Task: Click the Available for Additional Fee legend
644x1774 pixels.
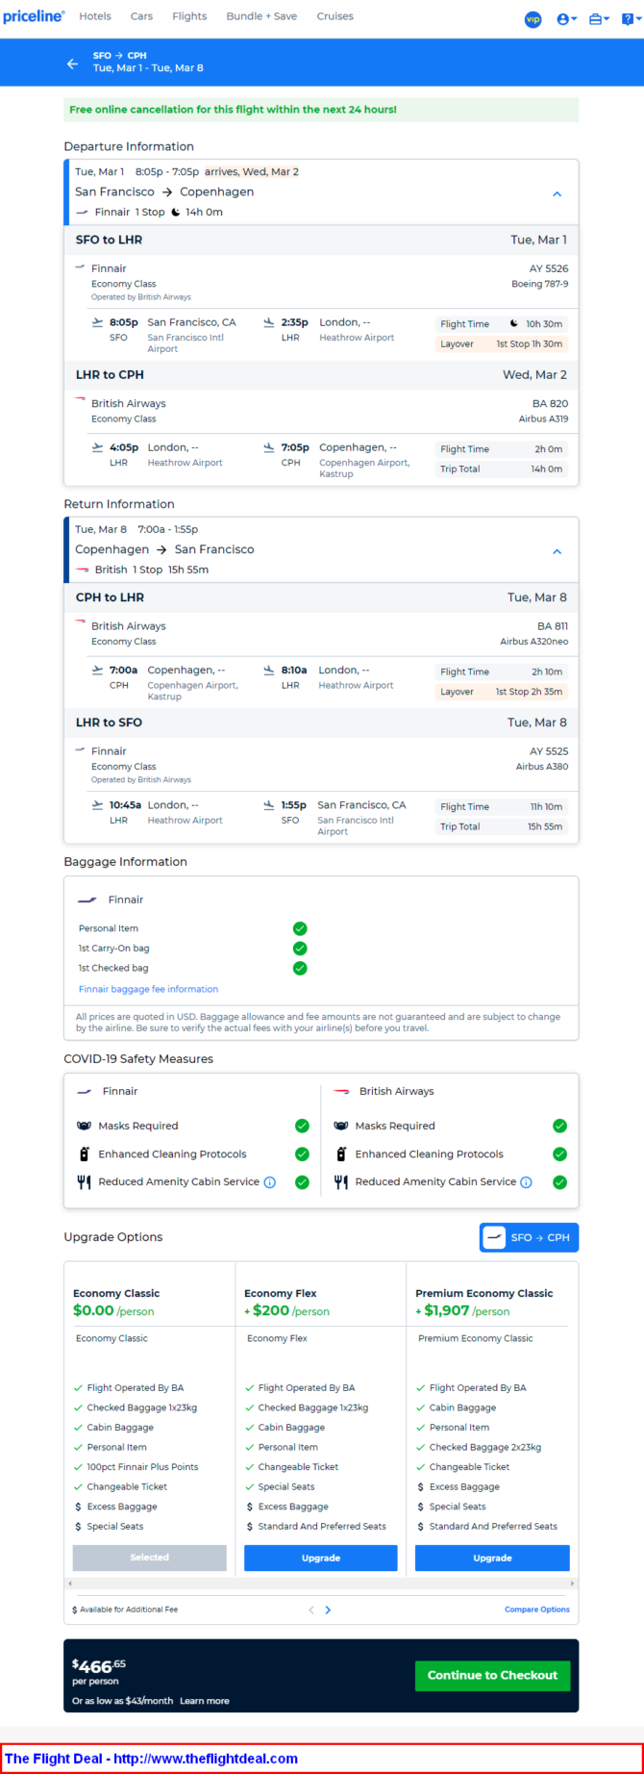Action: 125,1609
